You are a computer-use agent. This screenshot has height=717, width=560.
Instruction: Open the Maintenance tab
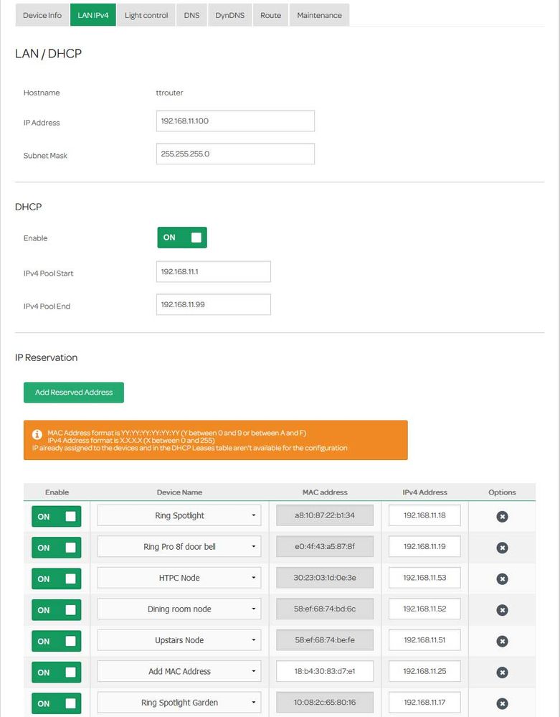click(319, 15)
